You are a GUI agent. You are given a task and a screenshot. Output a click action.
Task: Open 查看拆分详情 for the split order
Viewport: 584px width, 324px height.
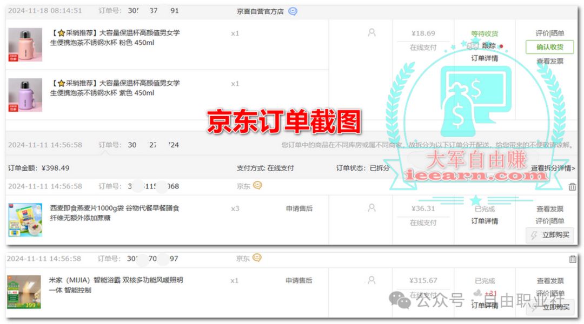tap(553, 168)
